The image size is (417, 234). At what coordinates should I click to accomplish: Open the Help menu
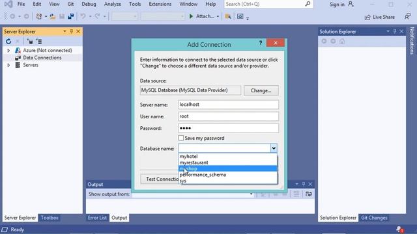[x=210, y=4]
